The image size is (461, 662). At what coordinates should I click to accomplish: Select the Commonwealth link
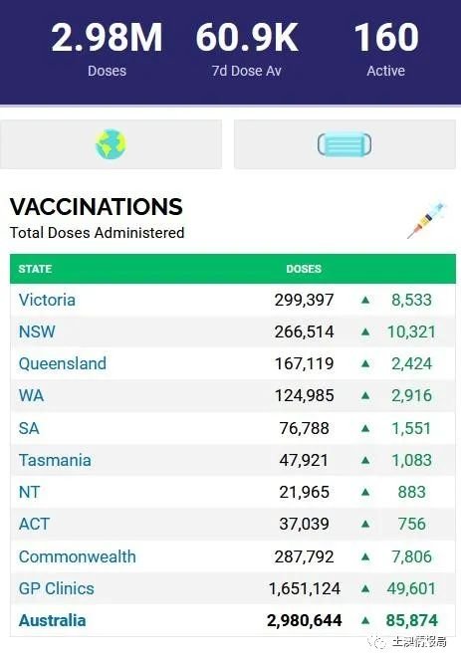[x=78, y=556]
